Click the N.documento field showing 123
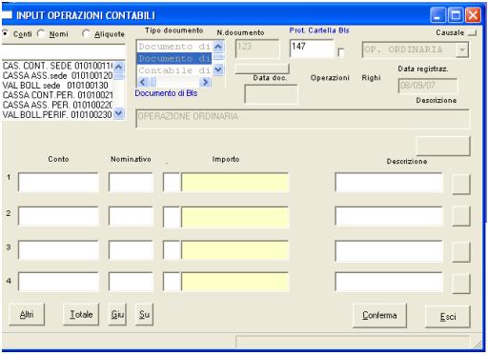 point(257,49)
